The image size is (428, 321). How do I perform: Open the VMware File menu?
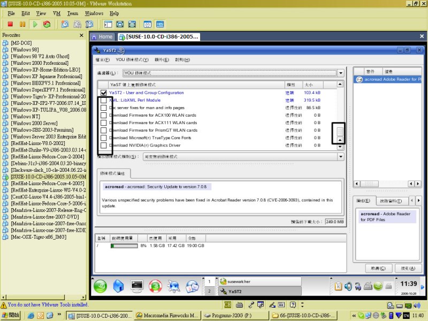coord(11,13)
